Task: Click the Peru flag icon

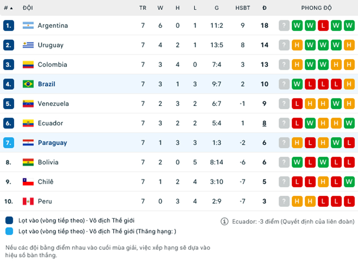Action: coord(28,201)
